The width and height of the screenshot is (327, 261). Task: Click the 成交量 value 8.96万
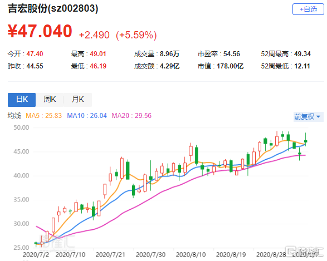(x=169, y=54)
